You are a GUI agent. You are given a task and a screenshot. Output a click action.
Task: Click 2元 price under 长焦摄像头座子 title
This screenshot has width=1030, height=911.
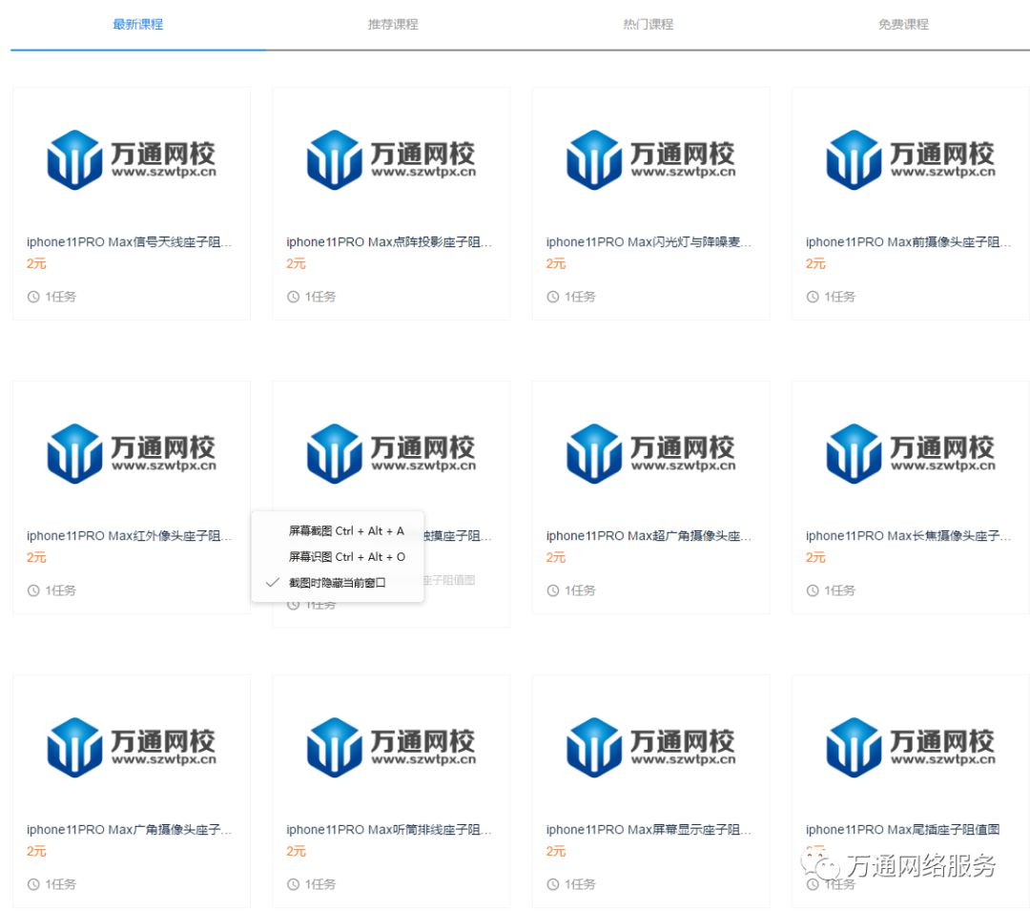[x=815, y=557]
